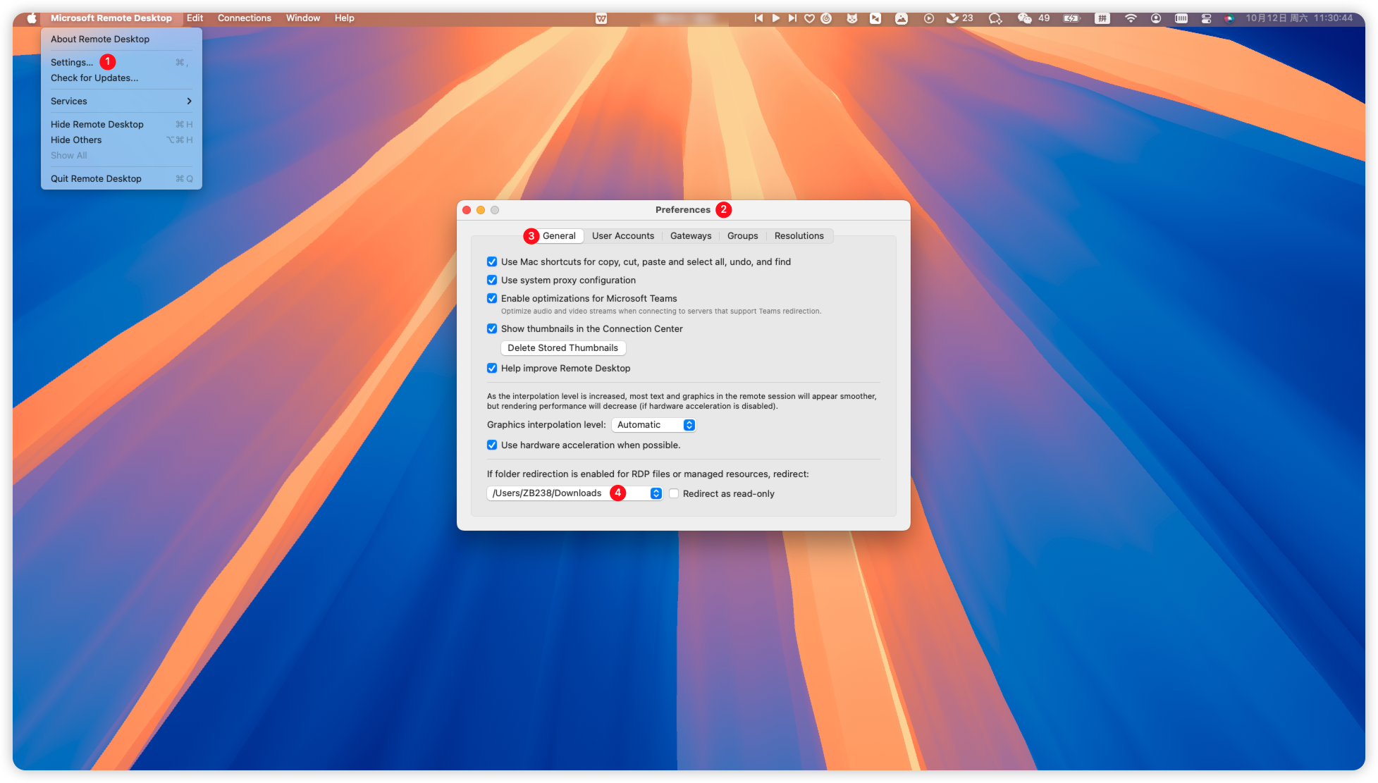Click the play icon in menu bar
The width and height of the screenshot is (1378, 783).
(x=775, y=18)
